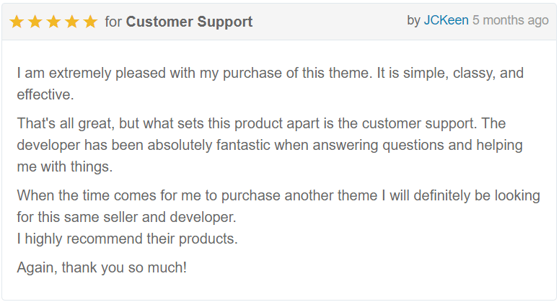559x302 pixels.
Task: Click the 'That's all great' paragraph line
Action: [x=261, y=124]
